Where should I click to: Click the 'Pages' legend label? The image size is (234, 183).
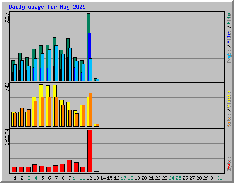point(229,56)
